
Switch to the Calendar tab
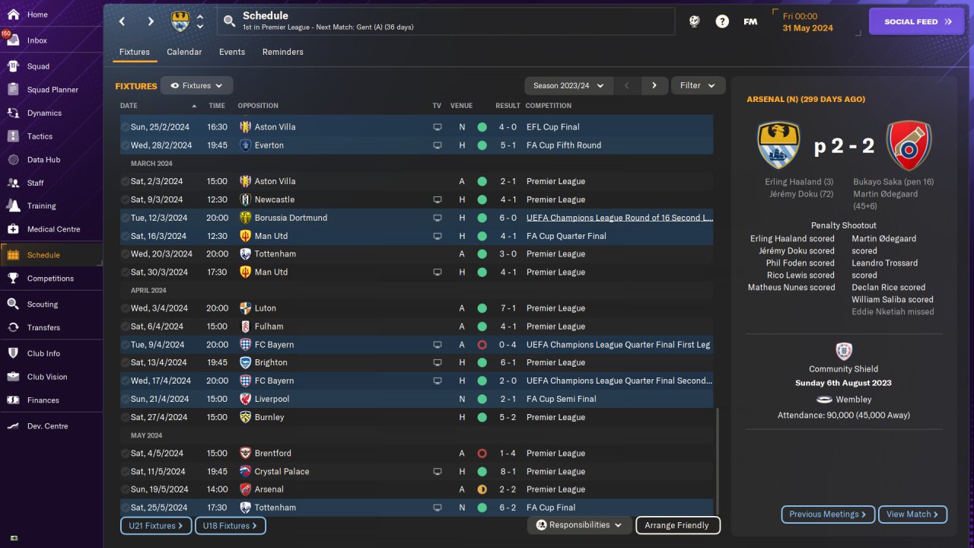tap(184, 52)
